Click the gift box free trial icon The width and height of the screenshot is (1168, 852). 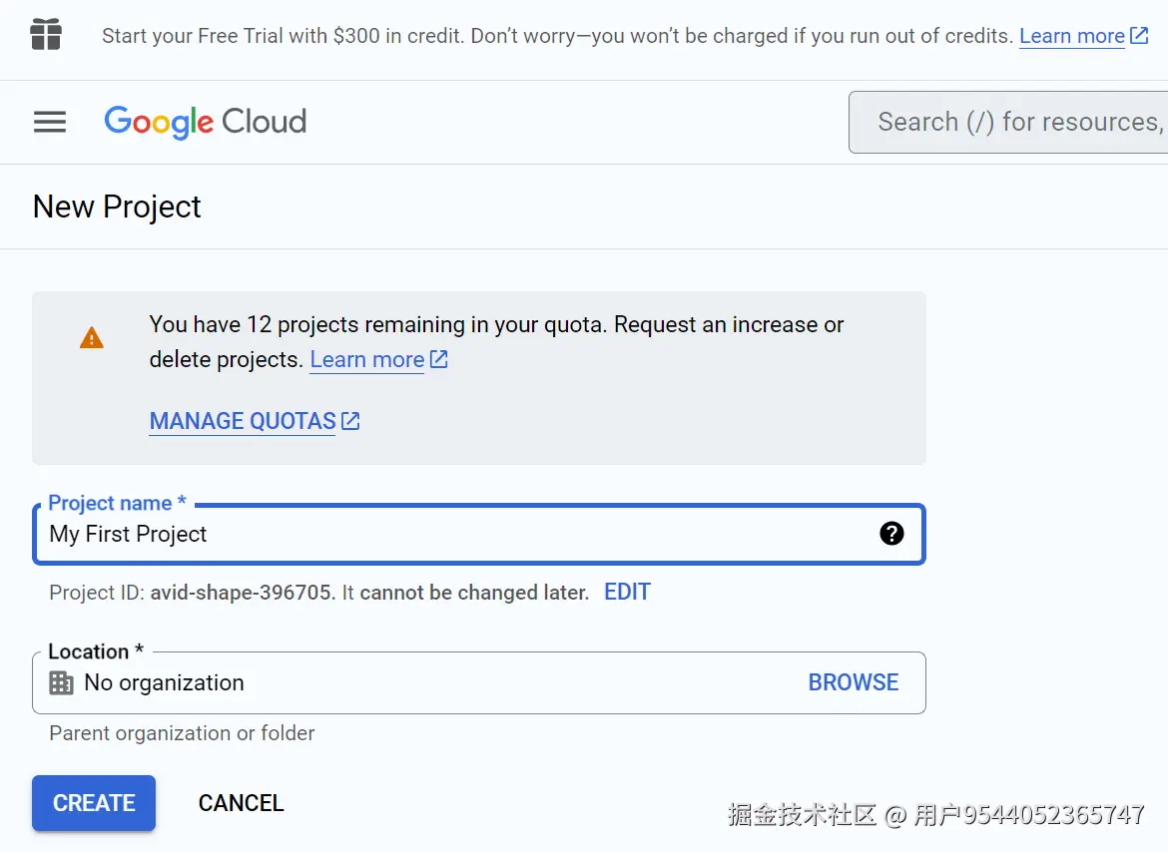[46, 36]
